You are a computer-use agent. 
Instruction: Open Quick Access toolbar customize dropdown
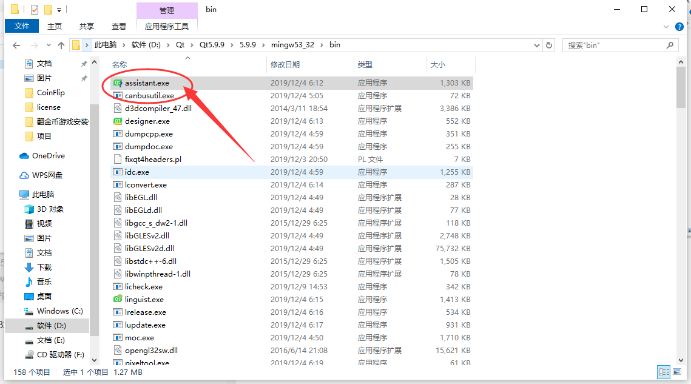[59, 10]
